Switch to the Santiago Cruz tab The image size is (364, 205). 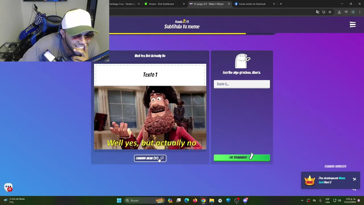pos(122,4)
